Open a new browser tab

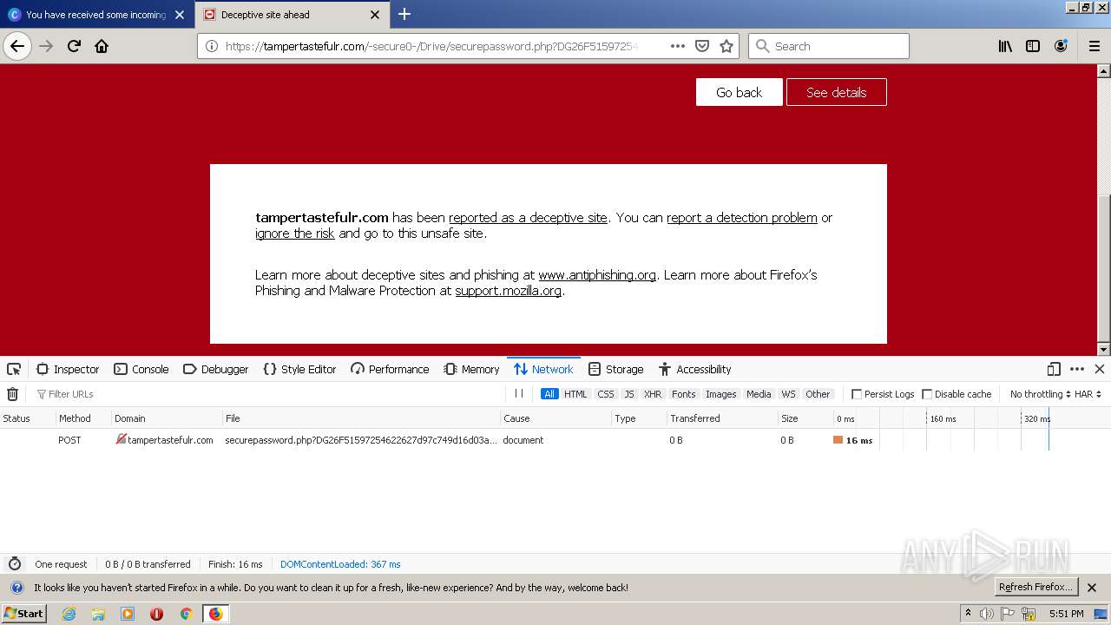pos(404,14)
